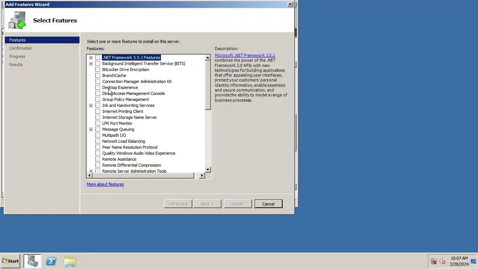This screenshot has width=478, height=269.
Task: Select Desktop Experience feature label
Action: pyautogui.click(x=120, y=87)
